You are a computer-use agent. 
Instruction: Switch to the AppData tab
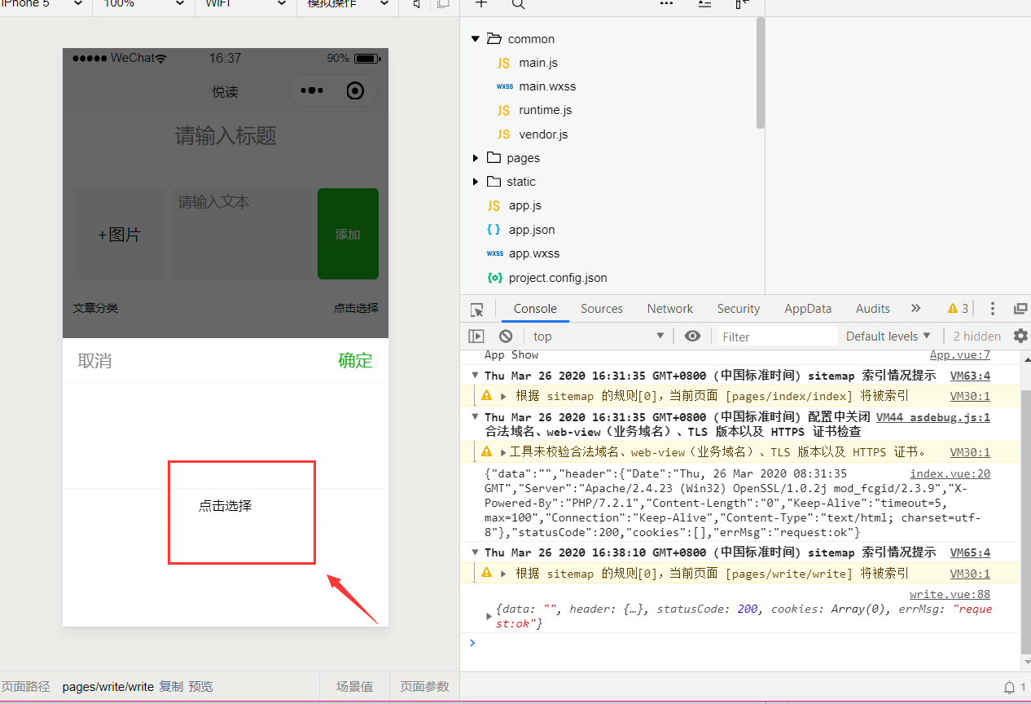point(808,309)
